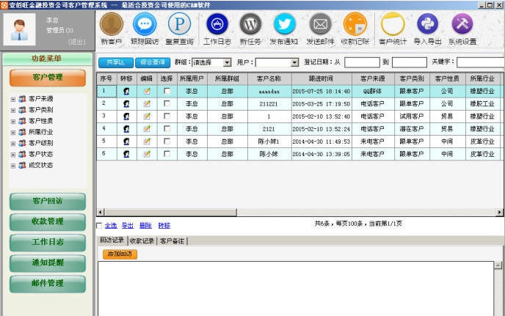The width and height of the screenshot is (505, 316).
Task: Expand the 客户级别 tree node
Action: (x=13, y=144)
